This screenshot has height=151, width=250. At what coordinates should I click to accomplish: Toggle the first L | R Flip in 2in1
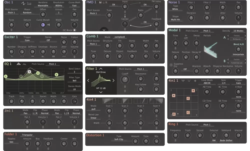coord(35,113)
